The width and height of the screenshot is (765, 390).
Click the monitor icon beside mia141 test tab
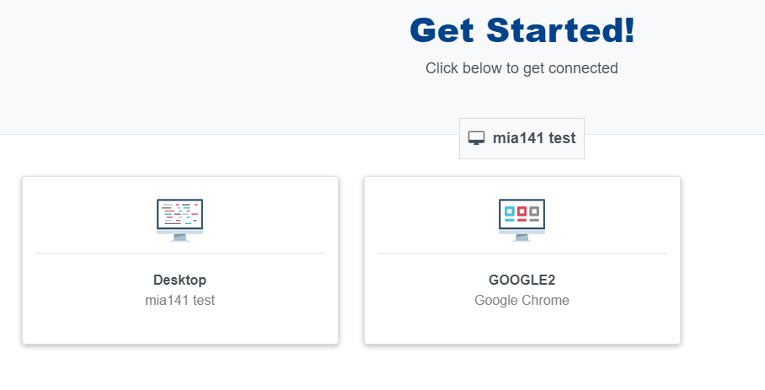point(476,138)
